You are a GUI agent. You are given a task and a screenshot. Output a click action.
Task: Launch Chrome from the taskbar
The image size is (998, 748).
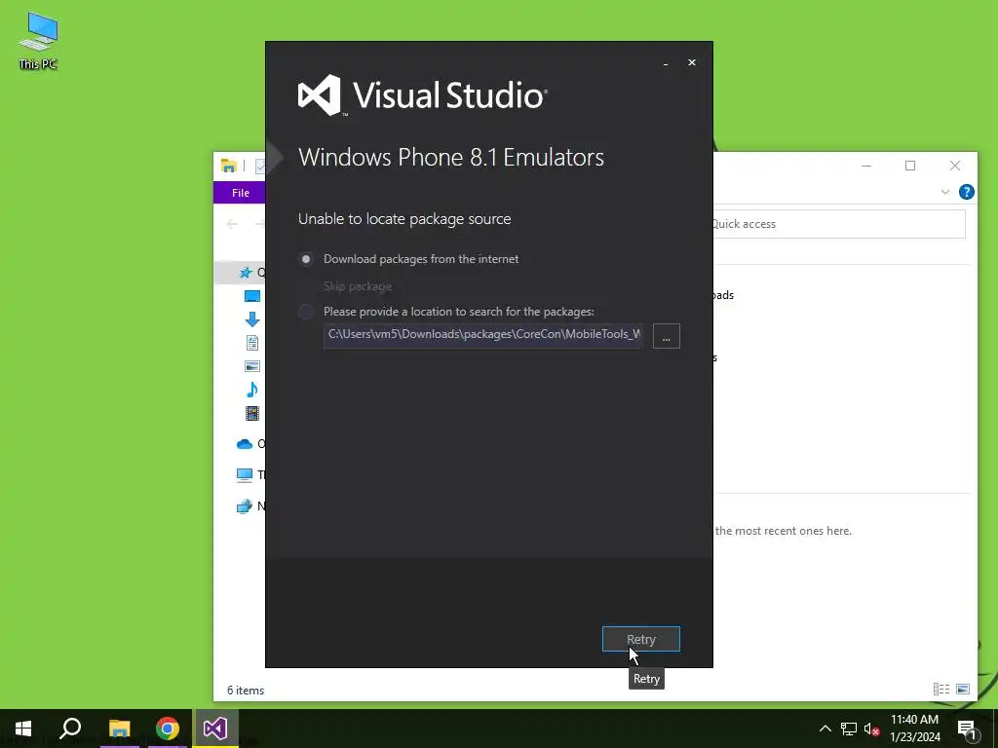tap(168, 729)
